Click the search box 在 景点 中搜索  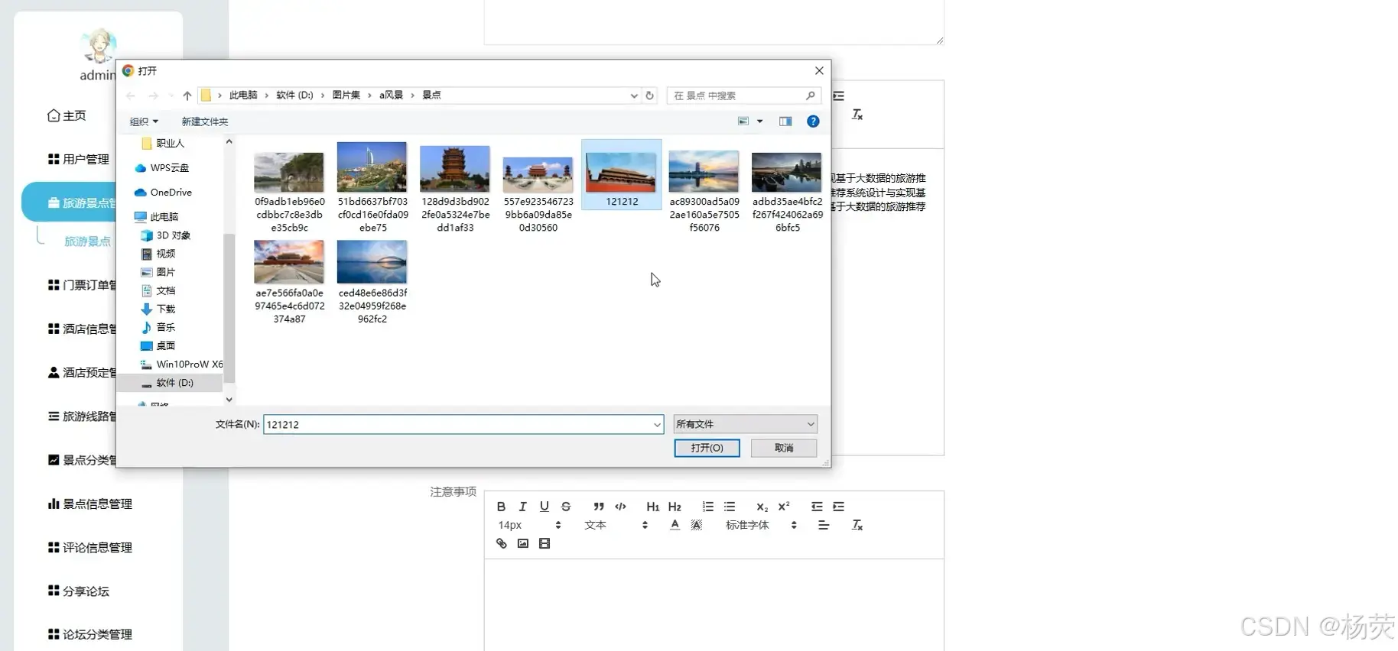coord(743,96)
